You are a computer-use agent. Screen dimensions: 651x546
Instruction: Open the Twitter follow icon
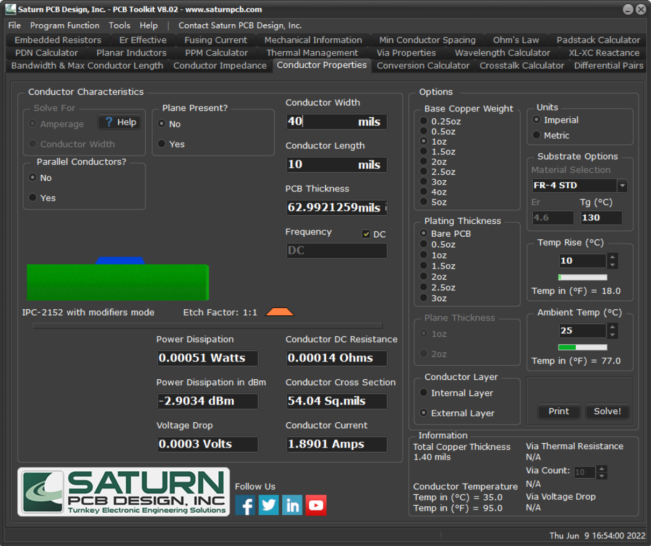click(x=269, y=505)
